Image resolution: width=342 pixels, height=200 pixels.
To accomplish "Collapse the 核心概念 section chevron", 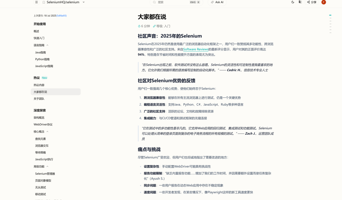I will (47, 132).
